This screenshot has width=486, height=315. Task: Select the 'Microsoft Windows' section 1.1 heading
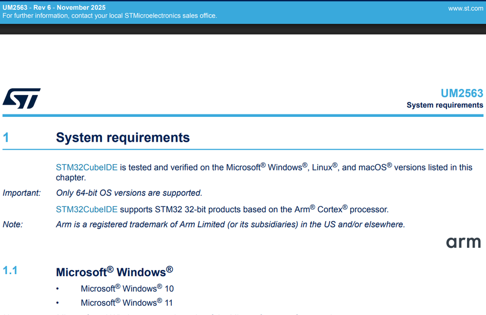114,272
